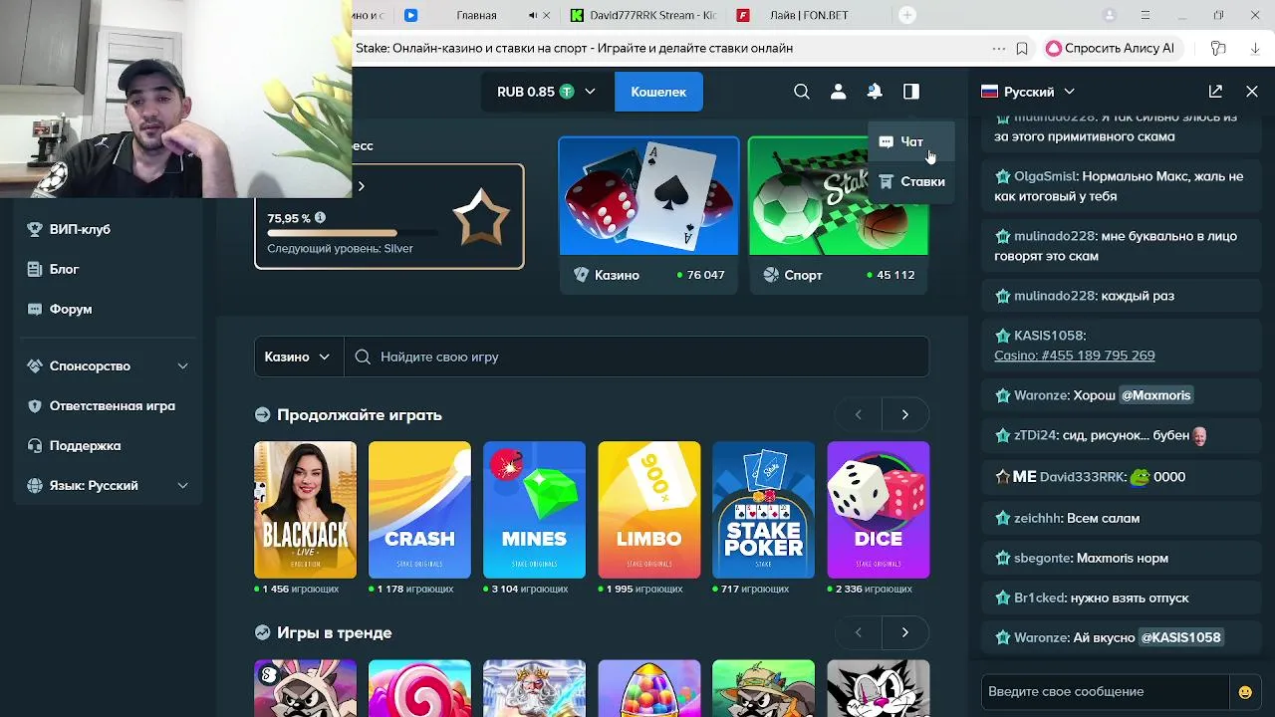1275x717 pixels.
Task: Open the three-dots page menu in address bar
Action: pyautogui.click(x=999, y=48)
